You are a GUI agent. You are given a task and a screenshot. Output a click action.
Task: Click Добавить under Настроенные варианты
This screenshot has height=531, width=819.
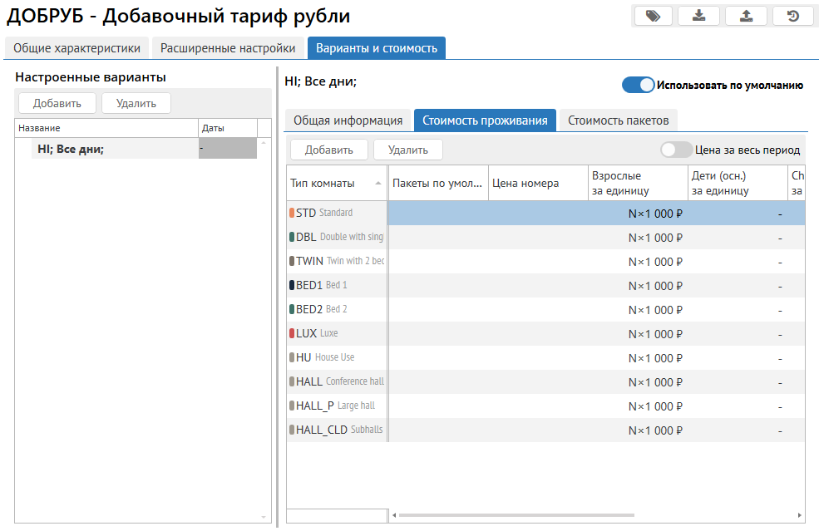[57, 103]
